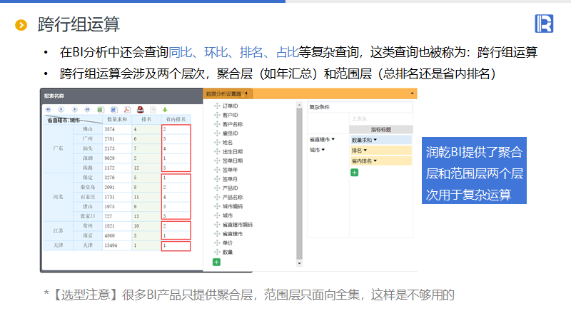Select the 省直辖市编码 field
Screen dimensions: 571x321
[238, 225]
